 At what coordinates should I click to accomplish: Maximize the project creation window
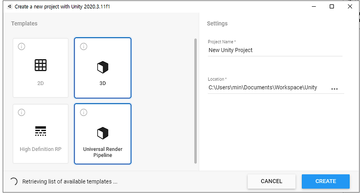coord(332,6)
